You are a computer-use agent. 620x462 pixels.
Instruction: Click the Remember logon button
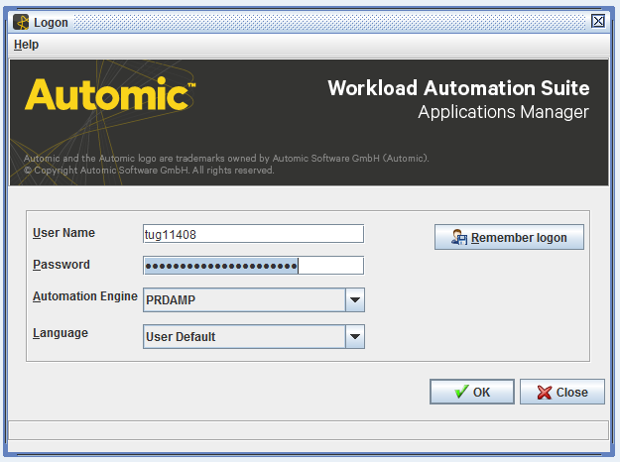509,237
